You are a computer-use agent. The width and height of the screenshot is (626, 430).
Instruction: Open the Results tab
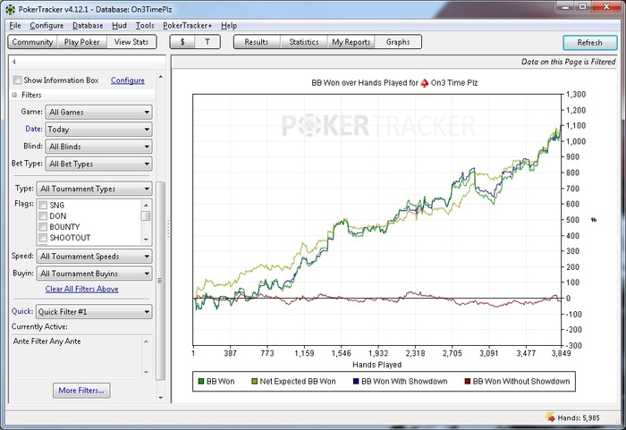(x=257, y=42)
